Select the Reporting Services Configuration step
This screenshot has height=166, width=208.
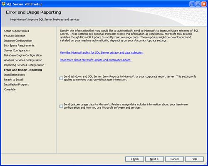point(24,65)
